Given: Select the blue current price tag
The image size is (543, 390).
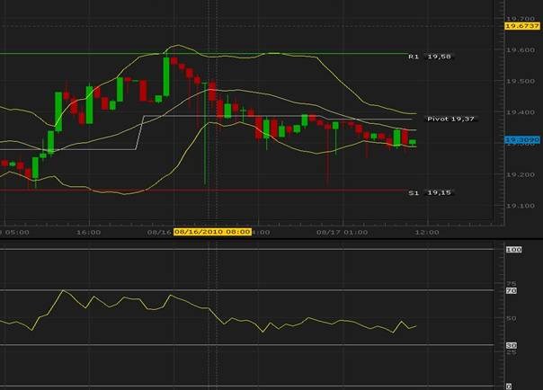Looking at the screenshot, I should click(x=522, y=140).
